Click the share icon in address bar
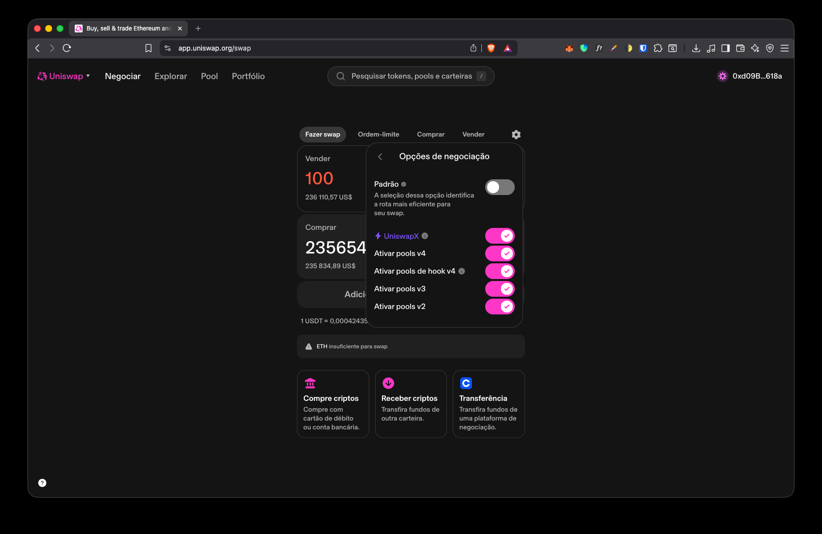 click(473, 48)
